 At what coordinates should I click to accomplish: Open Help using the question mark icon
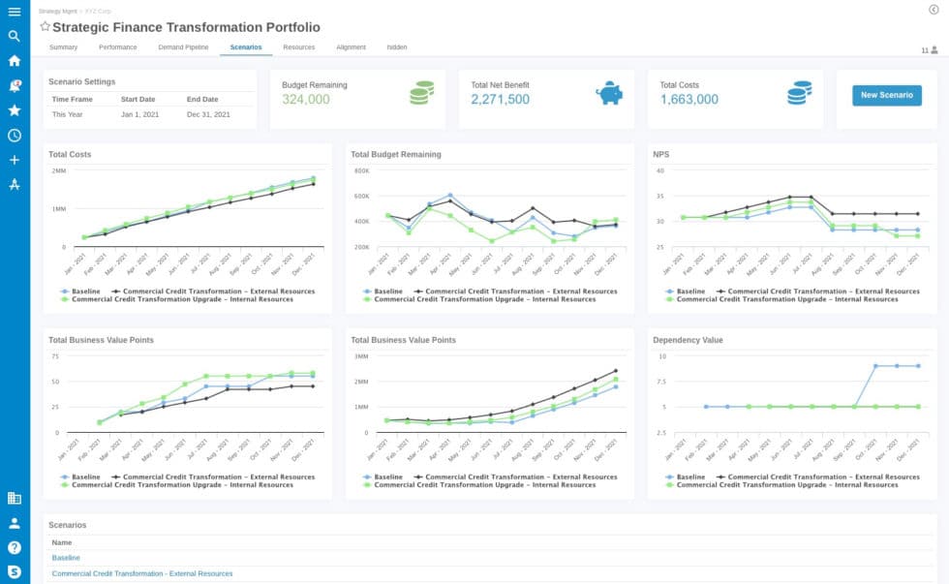click(x=15, y=547)
